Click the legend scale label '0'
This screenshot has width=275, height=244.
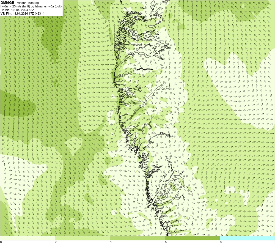tap(1, 242)
